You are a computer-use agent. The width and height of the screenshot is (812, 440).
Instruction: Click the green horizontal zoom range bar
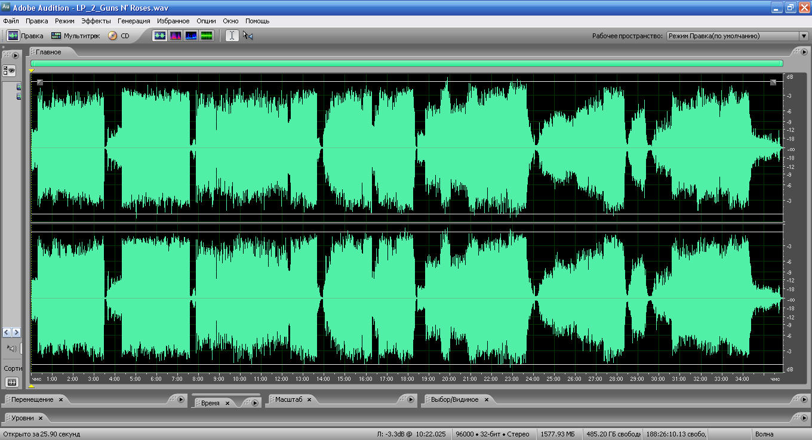coord(406,63)
